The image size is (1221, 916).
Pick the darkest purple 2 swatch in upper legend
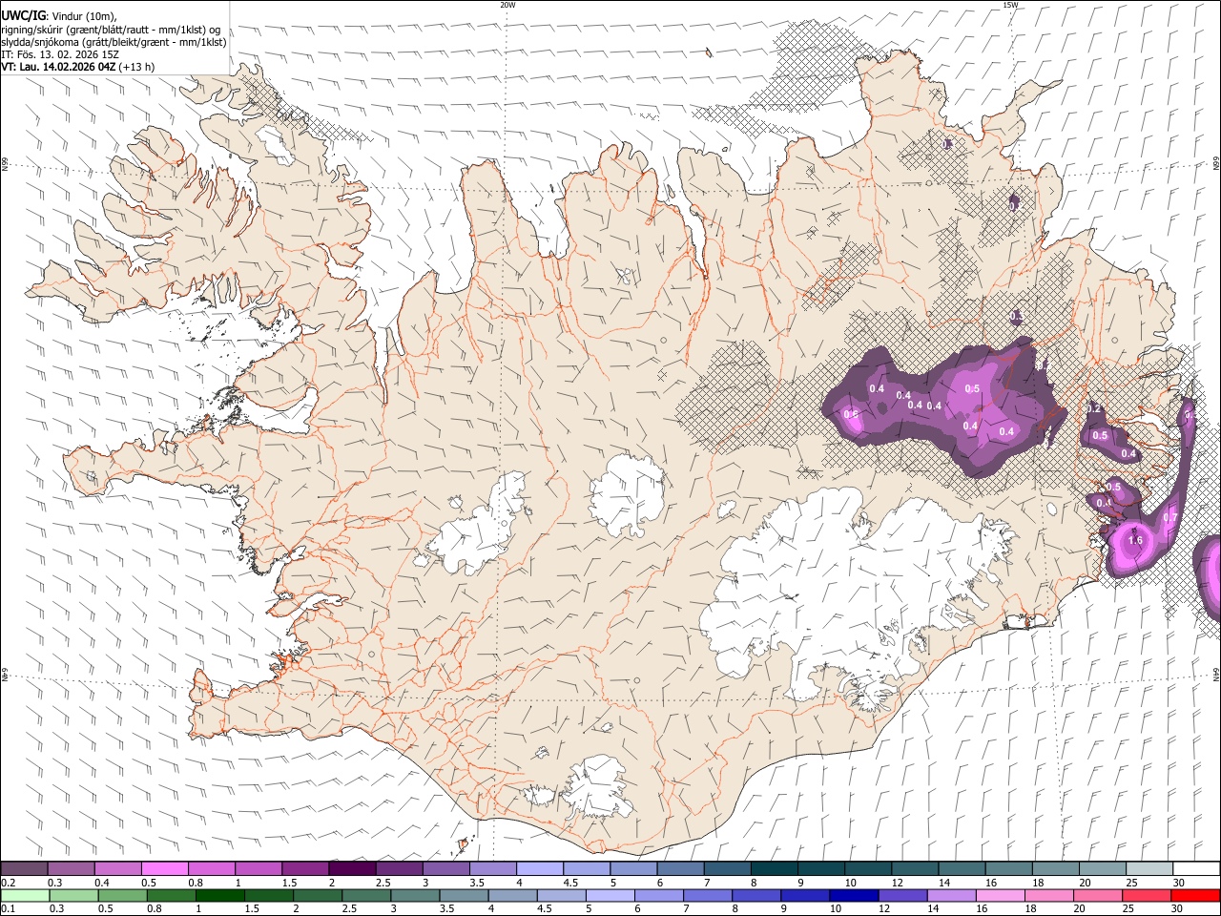click(352, 868)
